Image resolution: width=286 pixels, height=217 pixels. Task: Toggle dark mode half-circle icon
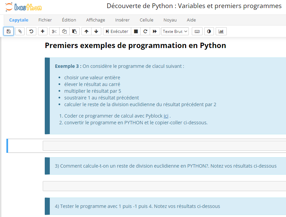209,31
